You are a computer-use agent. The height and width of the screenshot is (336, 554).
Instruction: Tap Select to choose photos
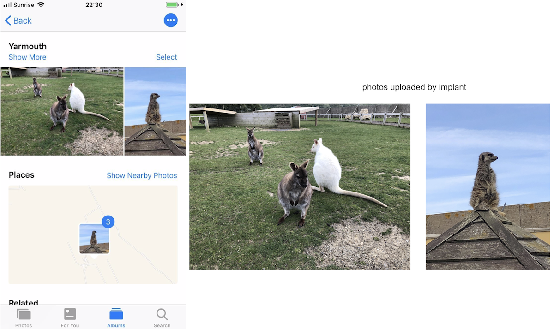click(x=167, y=57)
